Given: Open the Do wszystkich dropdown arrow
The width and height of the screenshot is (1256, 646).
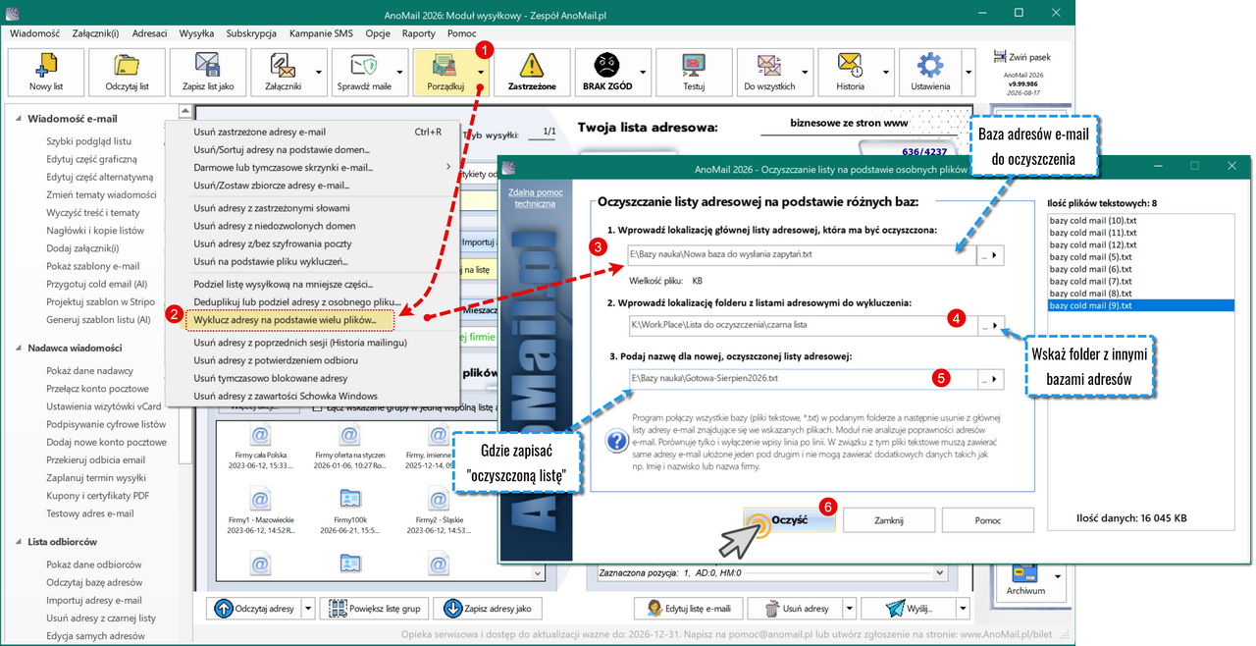Looking at the screenshot, I should 807,72.
